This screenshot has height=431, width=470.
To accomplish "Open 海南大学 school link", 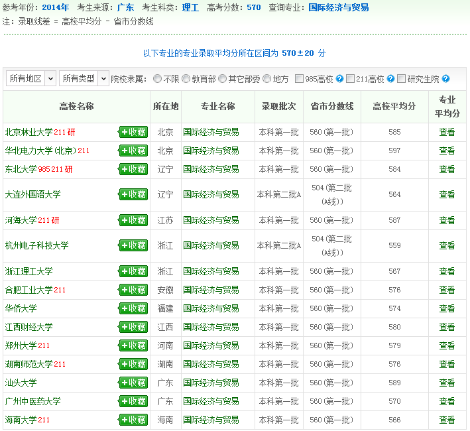I will click(x=21, y=420).
